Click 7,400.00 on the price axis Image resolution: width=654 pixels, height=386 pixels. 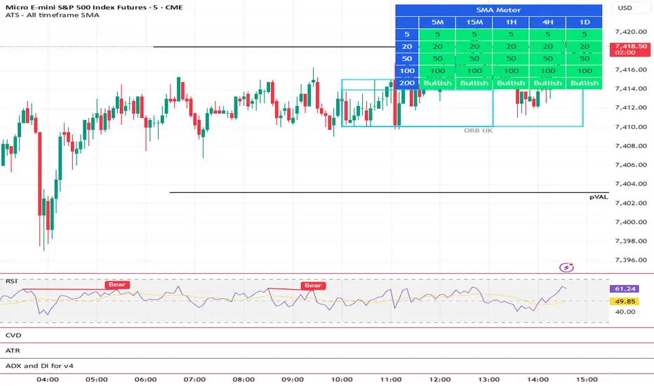click(x=631, y=222)
